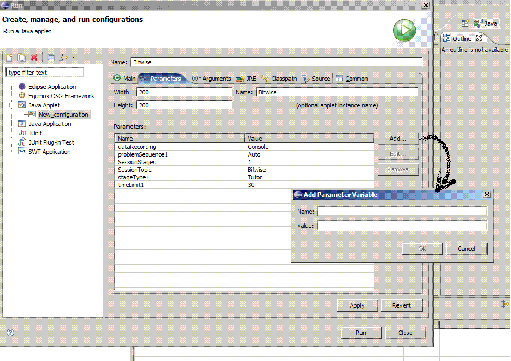This screenshot has width=511, height=361.
Task: Click the SWT Application icon
Action: point(22,151)
